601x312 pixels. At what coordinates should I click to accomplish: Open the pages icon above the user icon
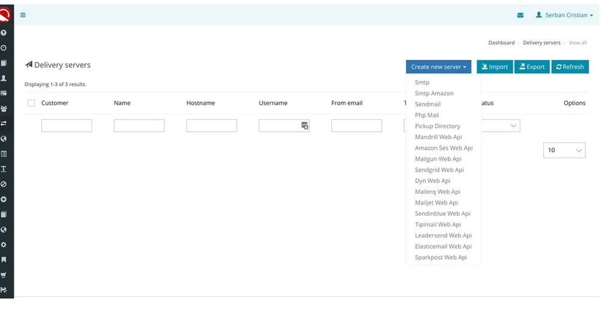click(4, 63)
